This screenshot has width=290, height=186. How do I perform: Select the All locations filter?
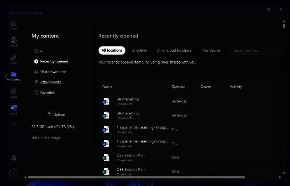[112, 50]
